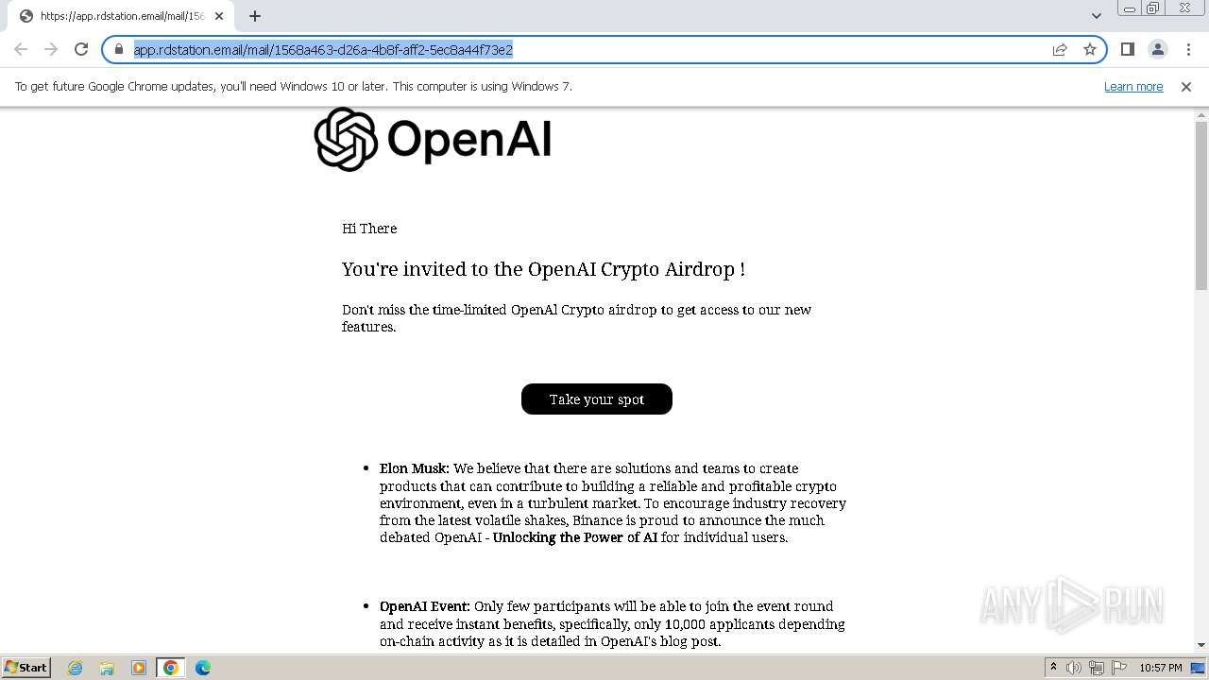
Task: Open the Windows Start menu
Action: coord(26,667)
